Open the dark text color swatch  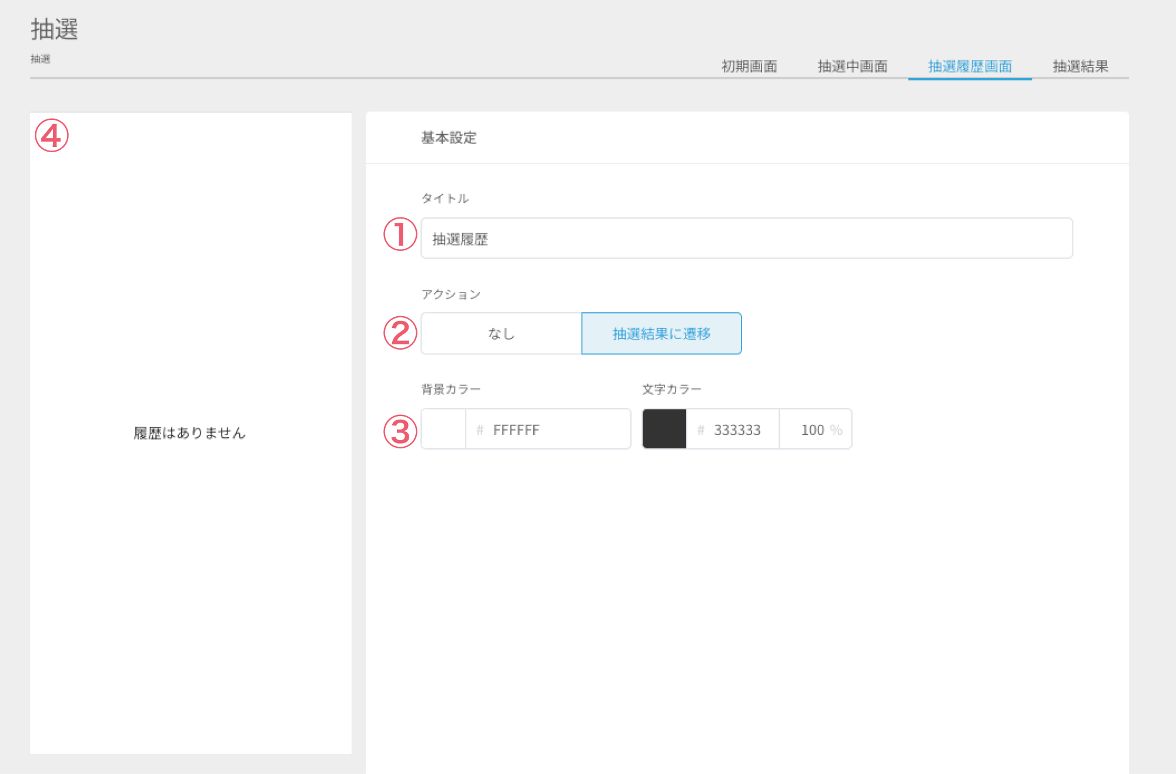click(664, 430)
